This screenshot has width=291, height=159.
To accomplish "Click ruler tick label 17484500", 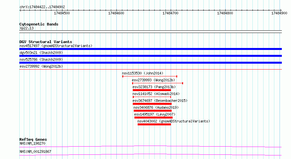I will [x=62, y=13].
